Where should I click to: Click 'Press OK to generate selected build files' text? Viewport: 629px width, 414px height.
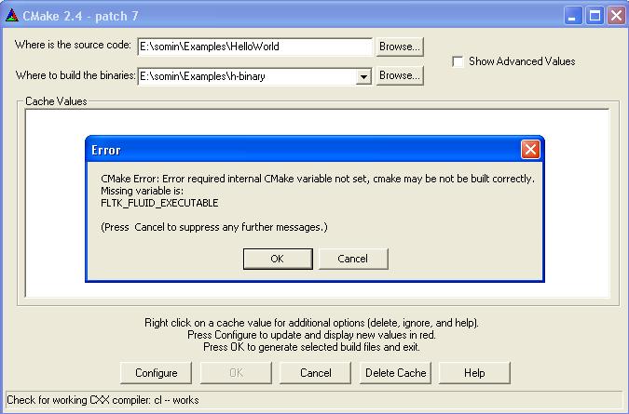tap(311, 347)
